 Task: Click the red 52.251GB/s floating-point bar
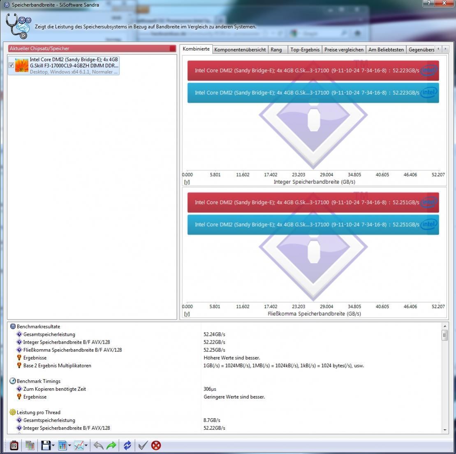(313, 202)
